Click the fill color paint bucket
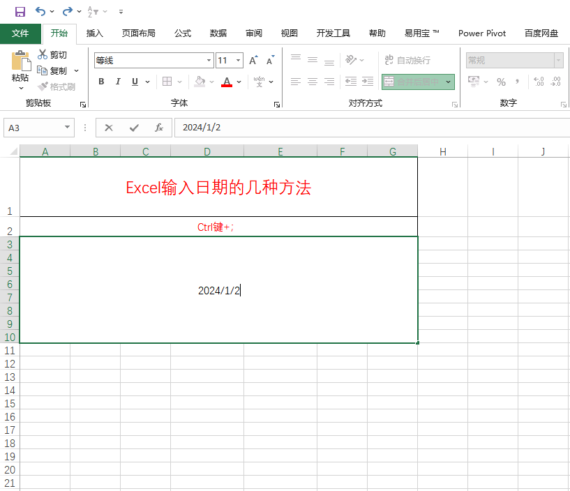Image resolution: width=570 pixels, height=491 pixels. (x=200, y=82)
